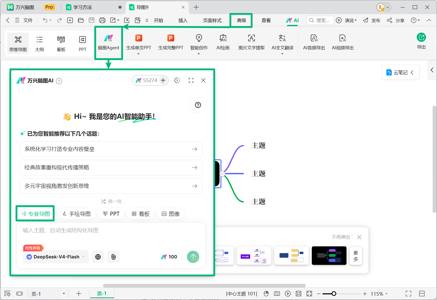Collapse the ribbon with up chevron
This screenshot has height=300, width=437.
click(x=429, y=20)
